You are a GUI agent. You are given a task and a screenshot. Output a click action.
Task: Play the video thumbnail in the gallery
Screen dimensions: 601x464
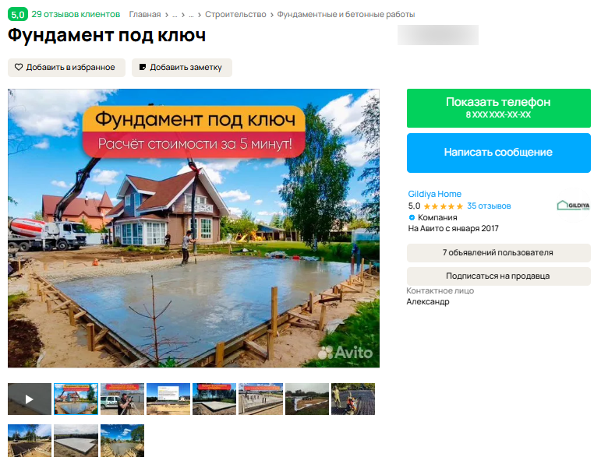(x=29, y=399)
